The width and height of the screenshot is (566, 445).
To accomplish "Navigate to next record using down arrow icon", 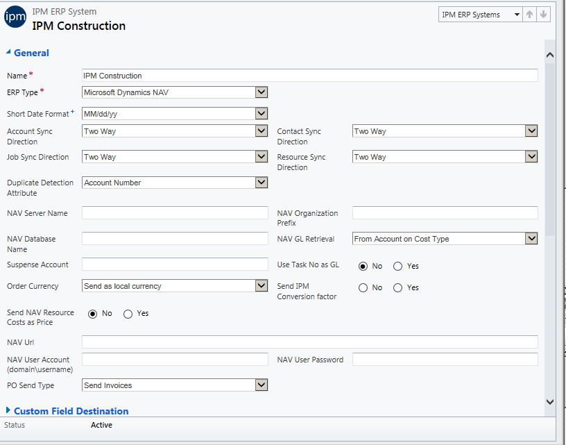I will tap(543, 13).
